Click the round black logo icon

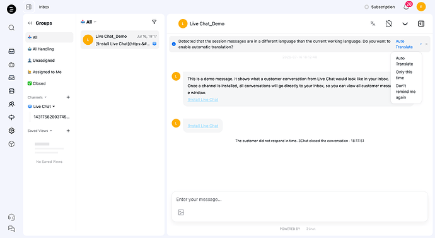pos(11,9)
